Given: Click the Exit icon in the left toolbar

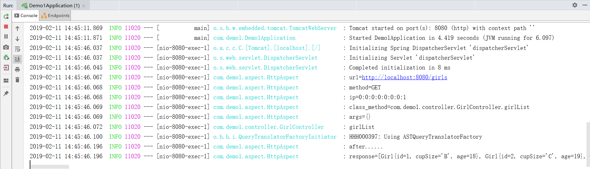Looking at the screenshot, I should [6, 68].
